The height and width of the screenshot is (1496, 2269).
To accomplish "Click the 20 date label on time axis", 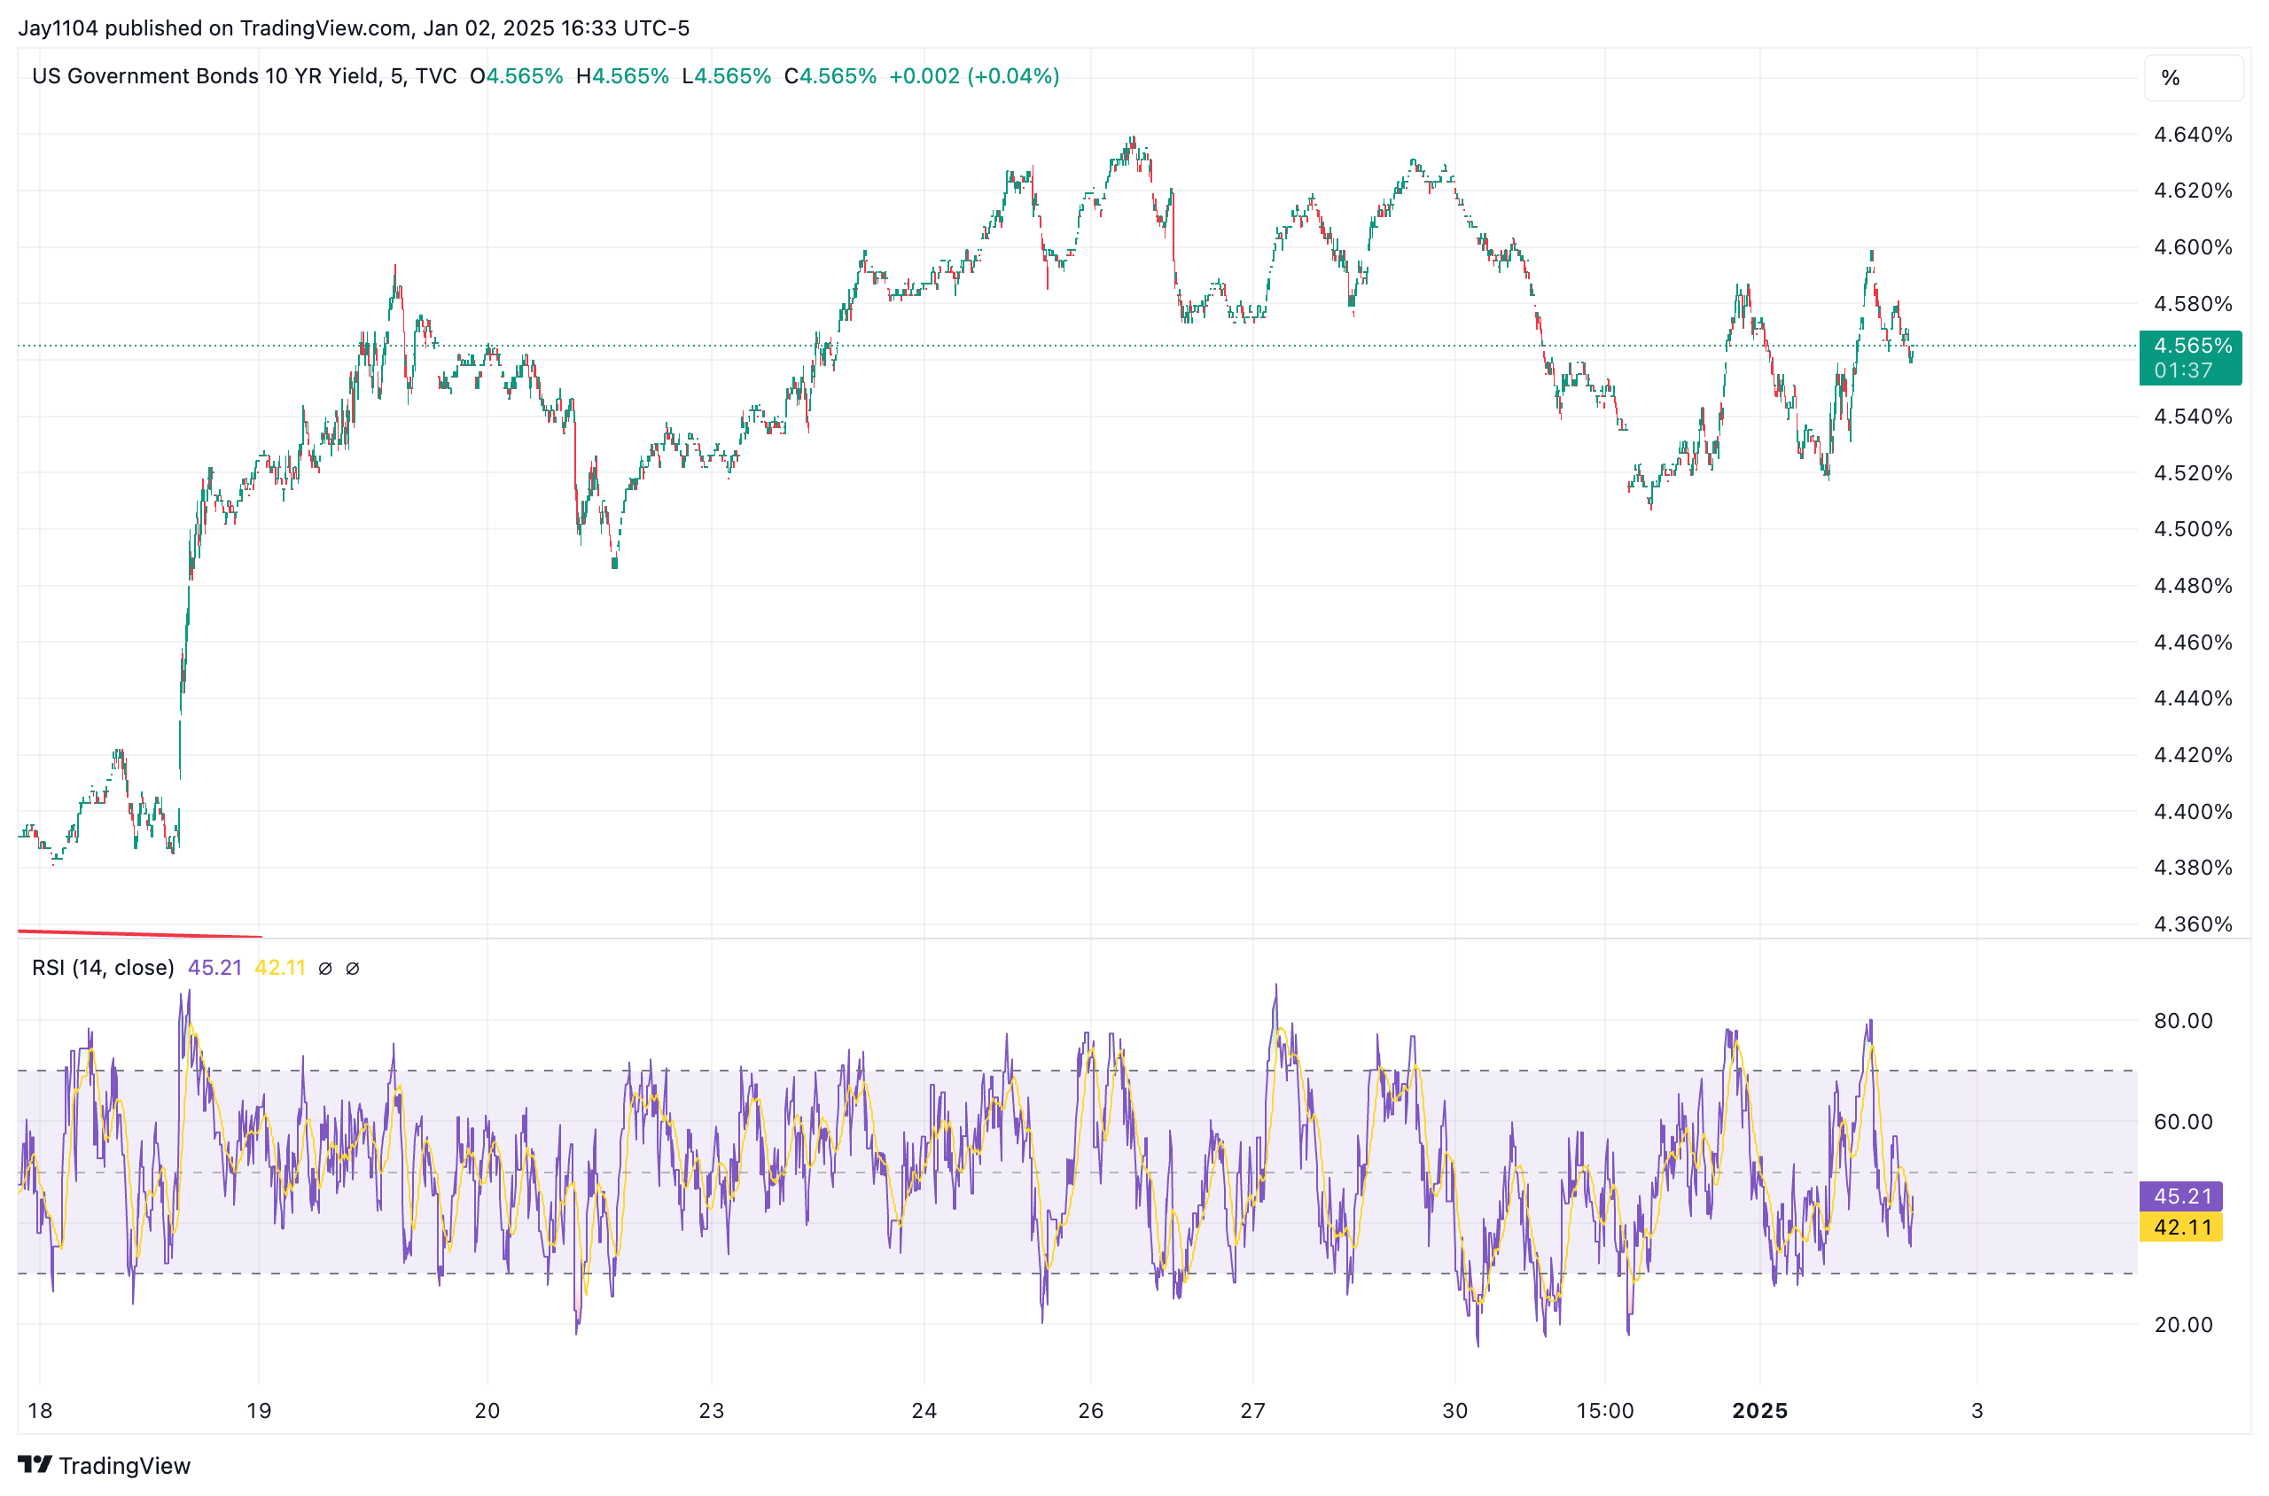I will click(487, 1411).
